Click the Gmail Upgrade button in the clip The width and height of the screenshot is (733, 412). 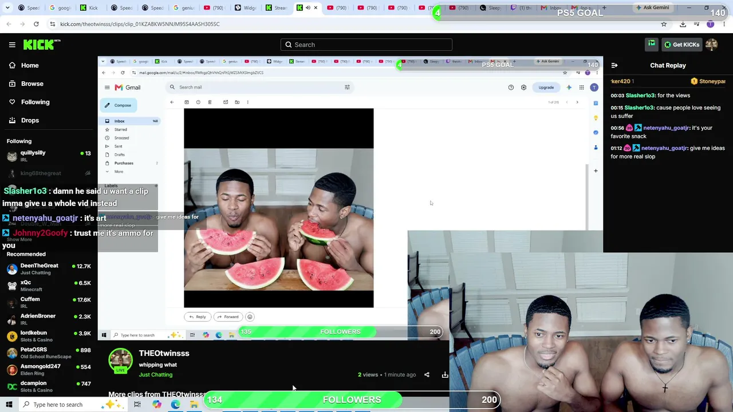tap(546, 88)
